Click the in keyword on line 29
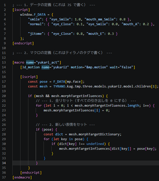Image resolution: width=159 pixels, height=181 pixels. point(71,139)
